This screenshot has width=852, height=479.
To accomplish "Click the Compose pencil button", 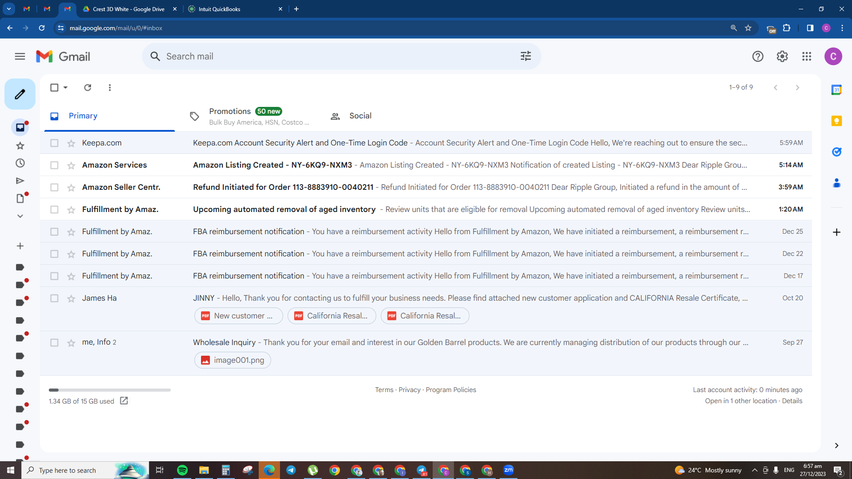I will tap(20, 94).
